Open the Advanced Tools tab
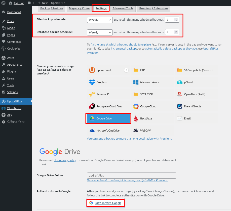Image resolution: width=231 pixels, height=211 pixels. (x=123, y=8)
